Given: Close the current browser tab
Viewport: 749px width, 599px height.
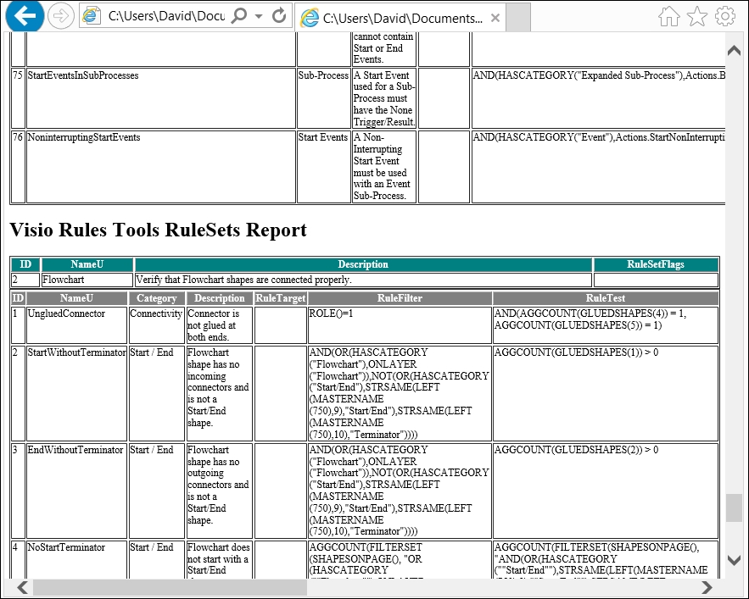Looking at the screenshot, I should [495, 17].
